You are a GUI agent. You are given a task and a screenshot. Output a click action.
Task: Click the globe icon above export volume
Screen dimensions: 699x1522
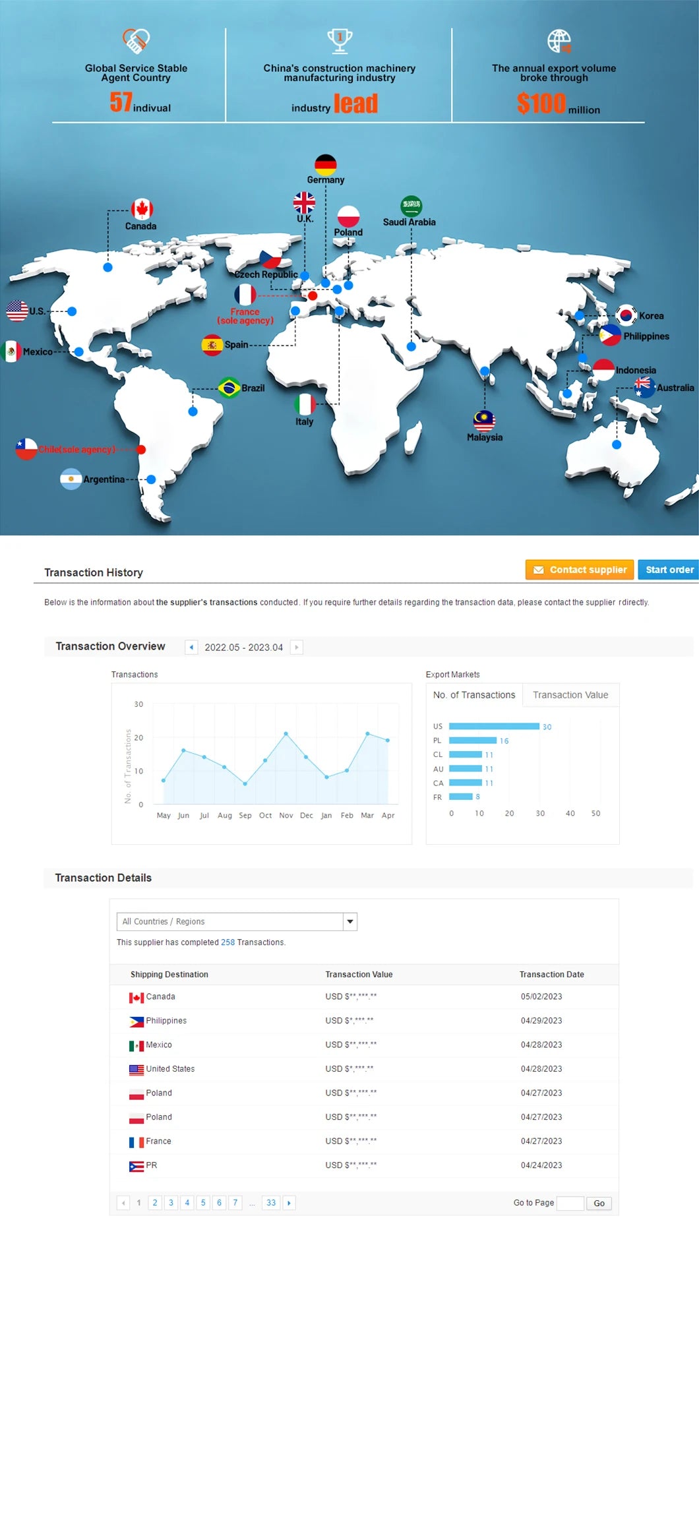click(x=559, y=41)
